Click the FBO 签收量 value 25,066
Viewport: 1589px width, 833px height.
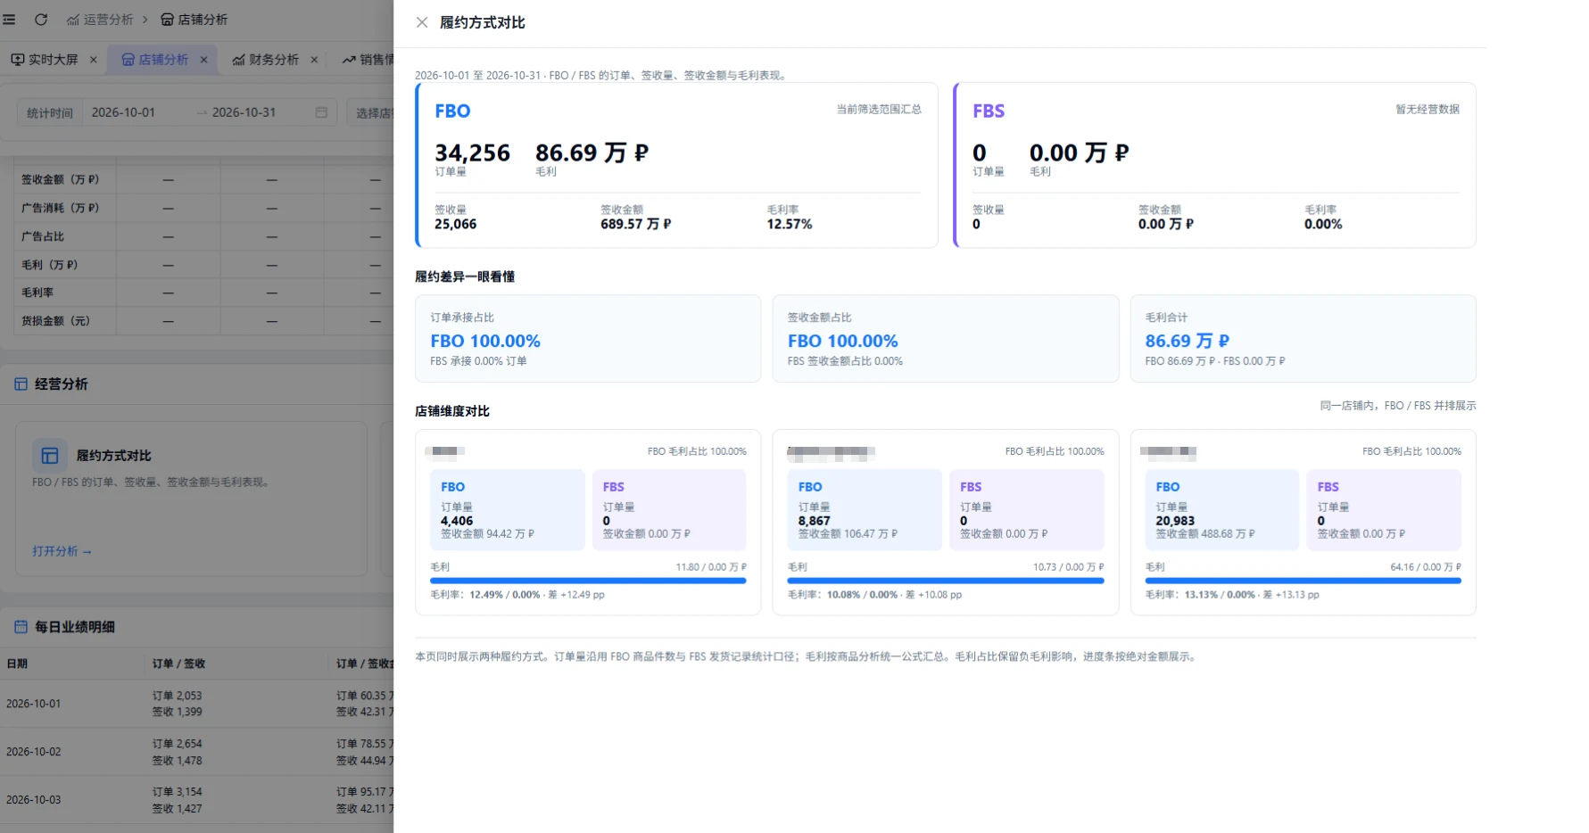coord(456,224)
